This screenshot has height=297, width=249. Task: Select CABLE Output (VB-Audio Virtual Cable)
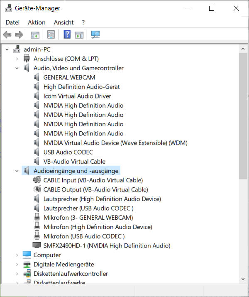coord(95,189)
